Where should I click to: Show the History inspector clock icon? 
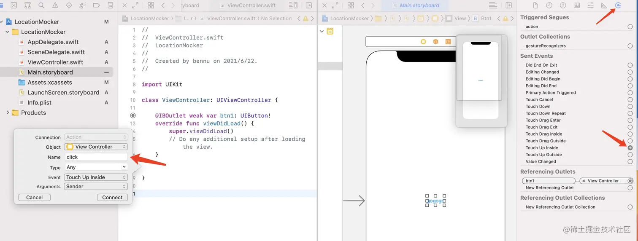click(549, 5)
